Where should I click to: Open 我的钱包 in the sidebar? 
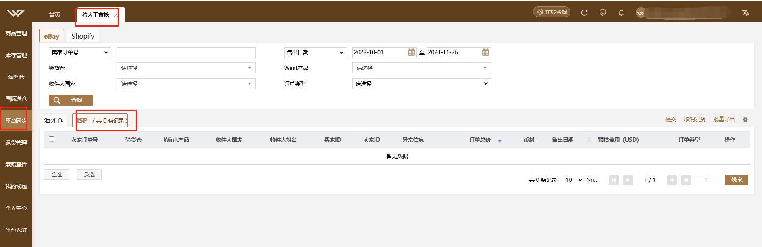tap(16, 186)
